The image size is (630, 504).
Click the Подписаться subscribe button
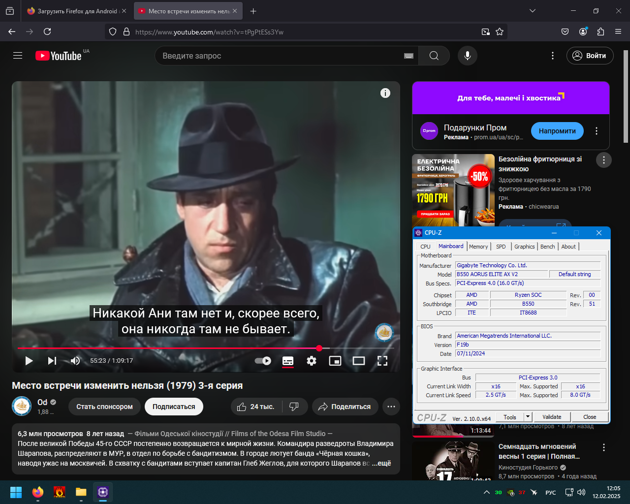[174, 407]
